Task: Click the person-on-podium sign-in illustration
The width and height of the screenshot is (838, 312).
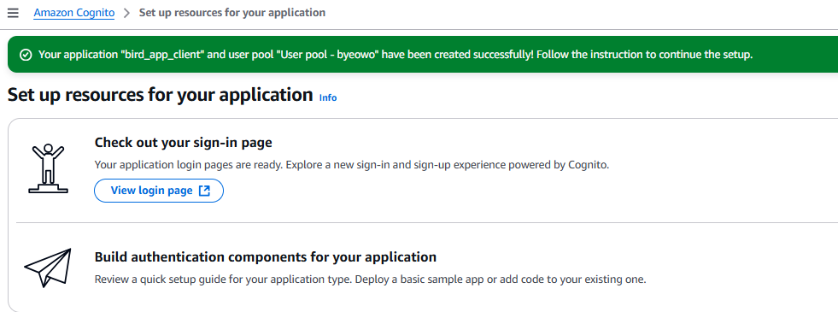Action: [x=48, y=168]
